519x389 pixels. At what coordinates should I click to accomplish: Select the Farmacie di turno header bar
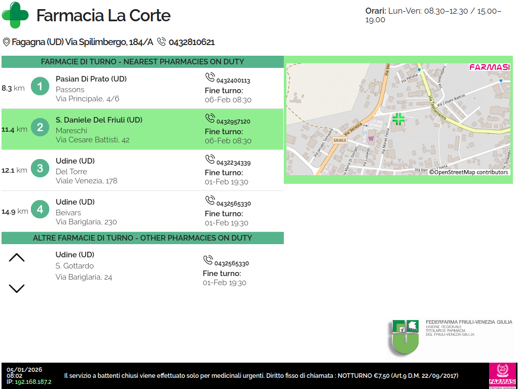tap(142, 62)
